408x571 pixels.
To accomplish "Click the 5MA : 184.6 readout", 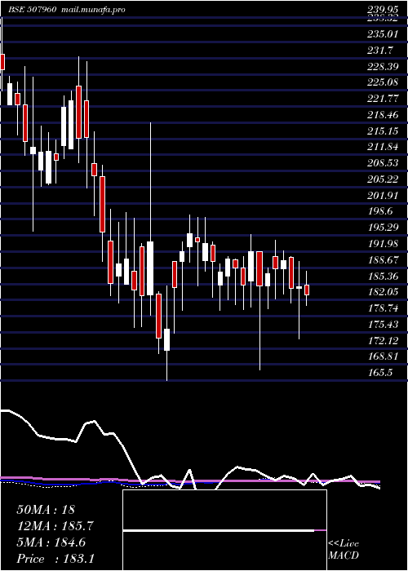I will pyautogui.click(x=51, y=542).
